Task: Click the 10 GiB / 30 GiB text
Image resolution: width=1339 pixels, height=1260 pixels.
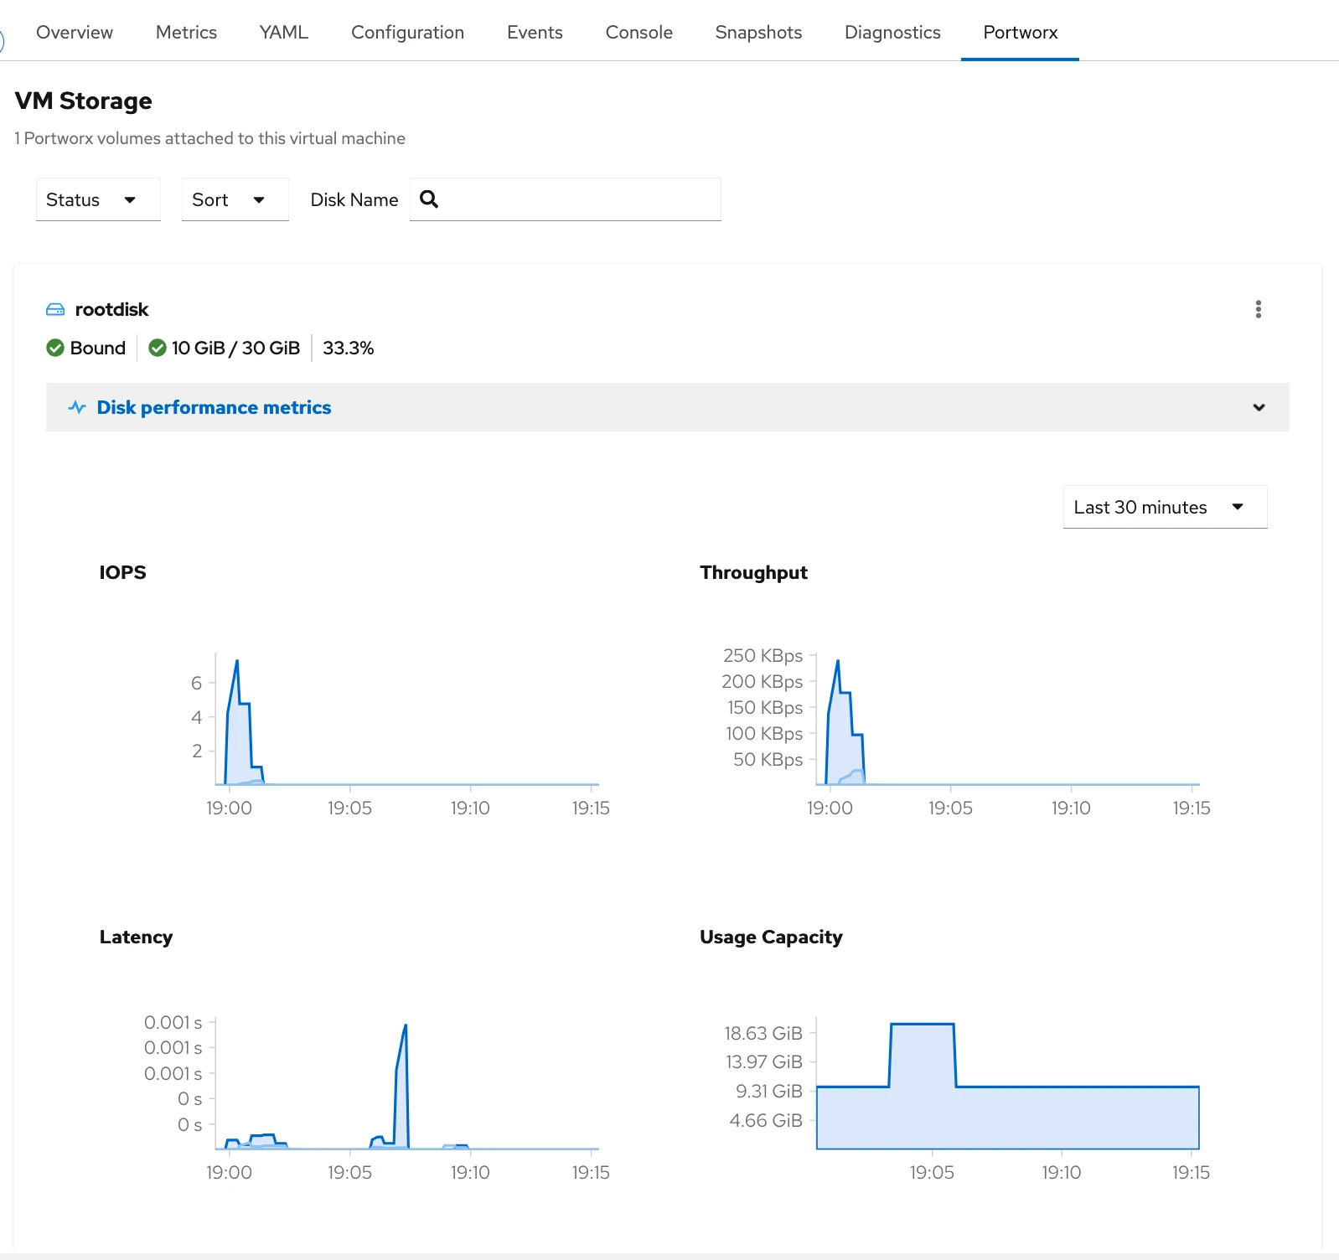Action: pyautogui.click(x=235, y=348)
